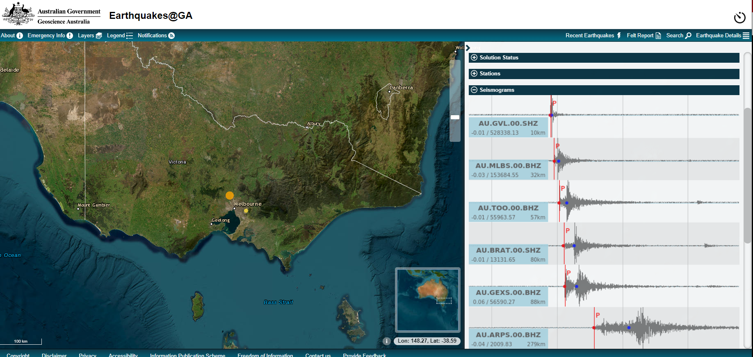Click the P pick on AU.TOO seismogram

[563, 189]
